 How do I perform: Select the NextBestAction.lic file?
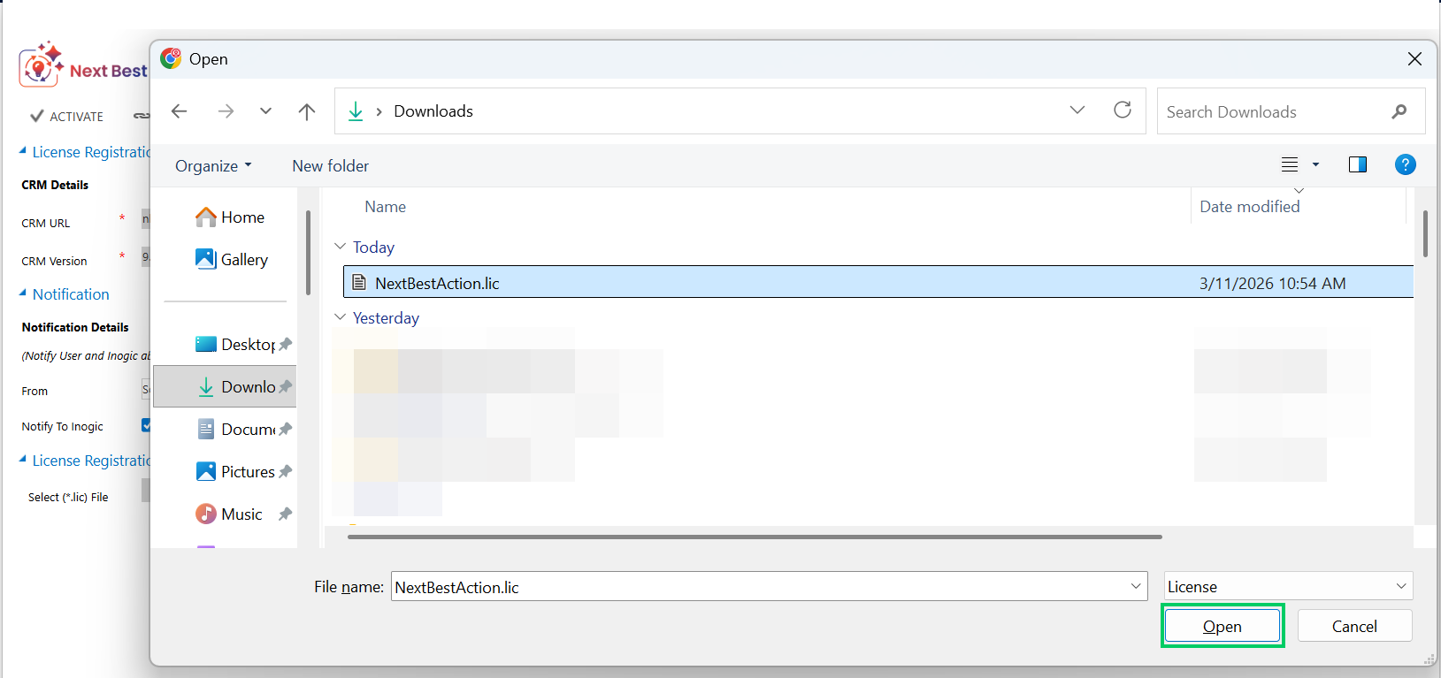[437, 284]
